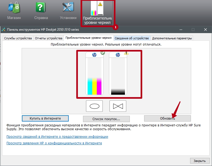Click the bowtie shape icon below black cartridge
Viewport: 212px width, 166px height.
coord(118,106)
